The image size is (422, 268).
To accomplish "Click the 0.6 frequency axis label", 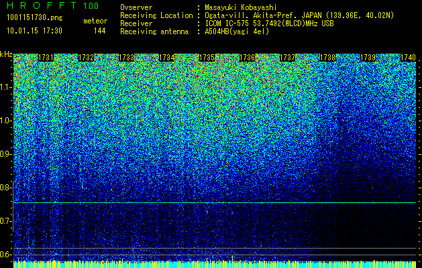I will (x=6, y=255).
